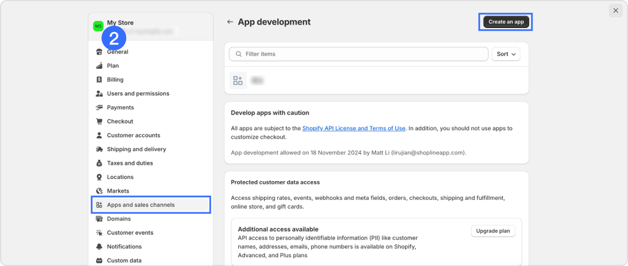
Task: Close the settings window with X
Action: pyautogui.click(x=615, y=10)
